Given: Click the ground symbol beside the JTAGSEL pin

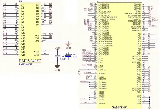Looking at the screenshot, I should pos(79,72).
